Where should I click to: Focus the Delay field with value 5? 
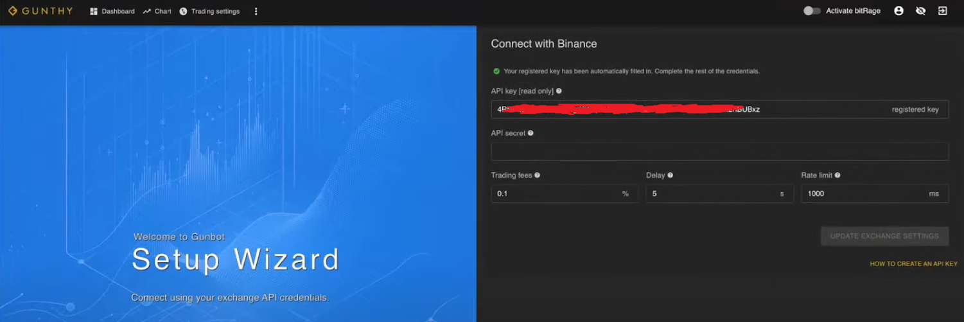click(x=719, y=193)
